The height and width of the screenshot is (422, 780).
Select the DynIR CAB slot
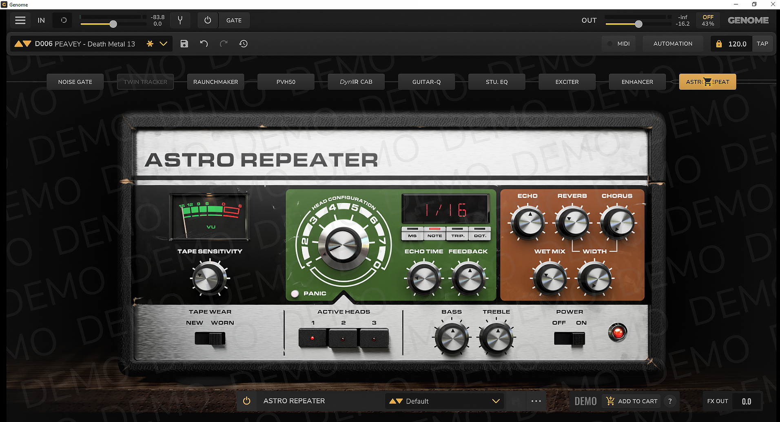point(356,82)
